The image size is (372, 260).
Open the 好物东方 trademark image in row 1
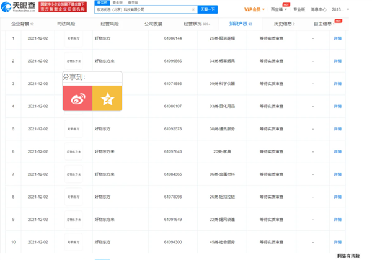click(x=74, y=38)
